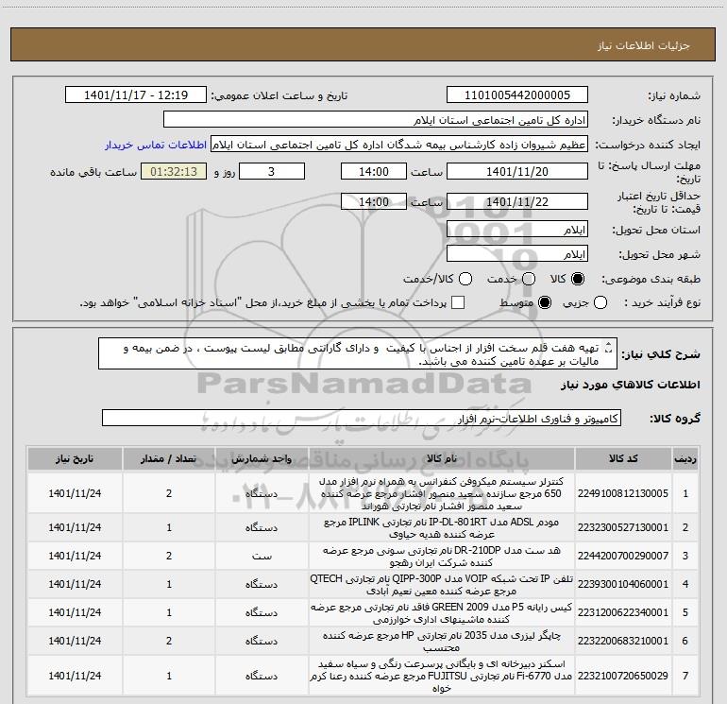Screen dimensions: 727x704
Task: Click quantity 2 in the HP printer row
Action: (x=169, y=641)
